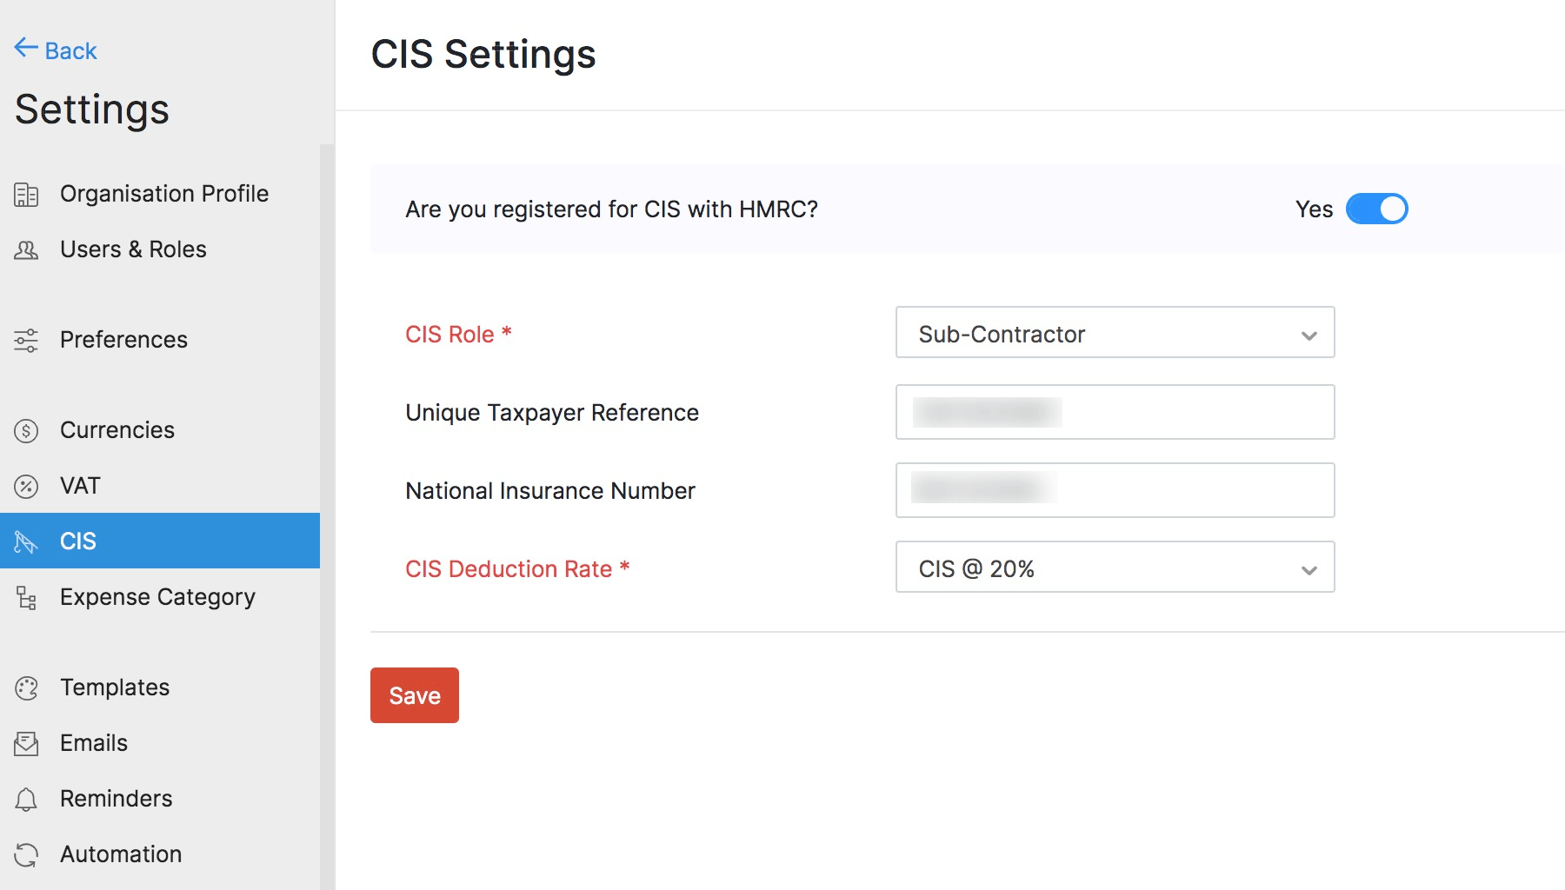
Task: Open the CIS Role dropdown
Action: point(1114,333)
